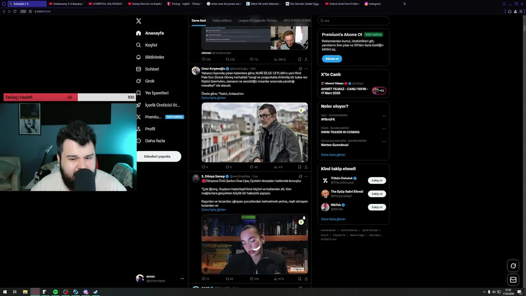Switch to the Sana özel tab
Image resolution: width=526 pixels, height=296 pixels.
point(198,21)
